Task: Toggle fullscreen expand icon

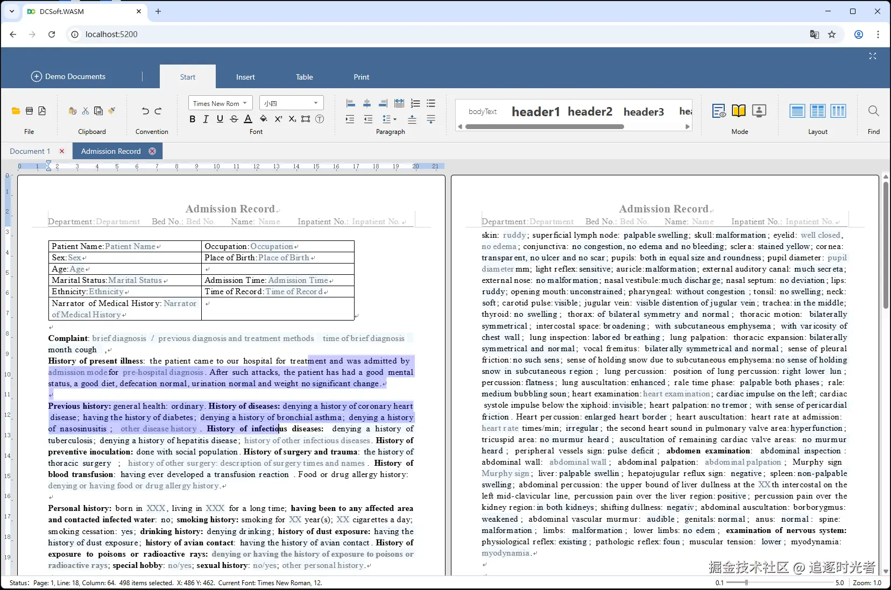Action: pyautogui.click(x=873, y=56)
